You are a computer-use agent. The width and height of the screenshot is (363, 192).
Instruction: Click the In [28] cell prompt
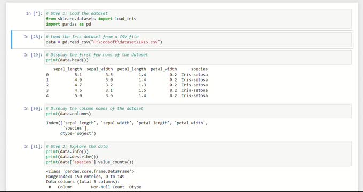click(33, 37)
